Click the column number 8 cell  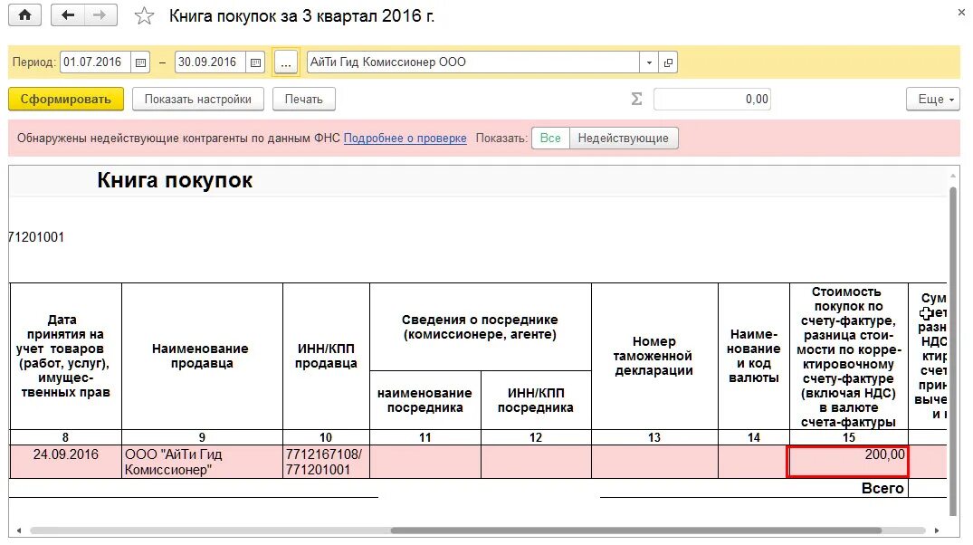coord(66,437)
